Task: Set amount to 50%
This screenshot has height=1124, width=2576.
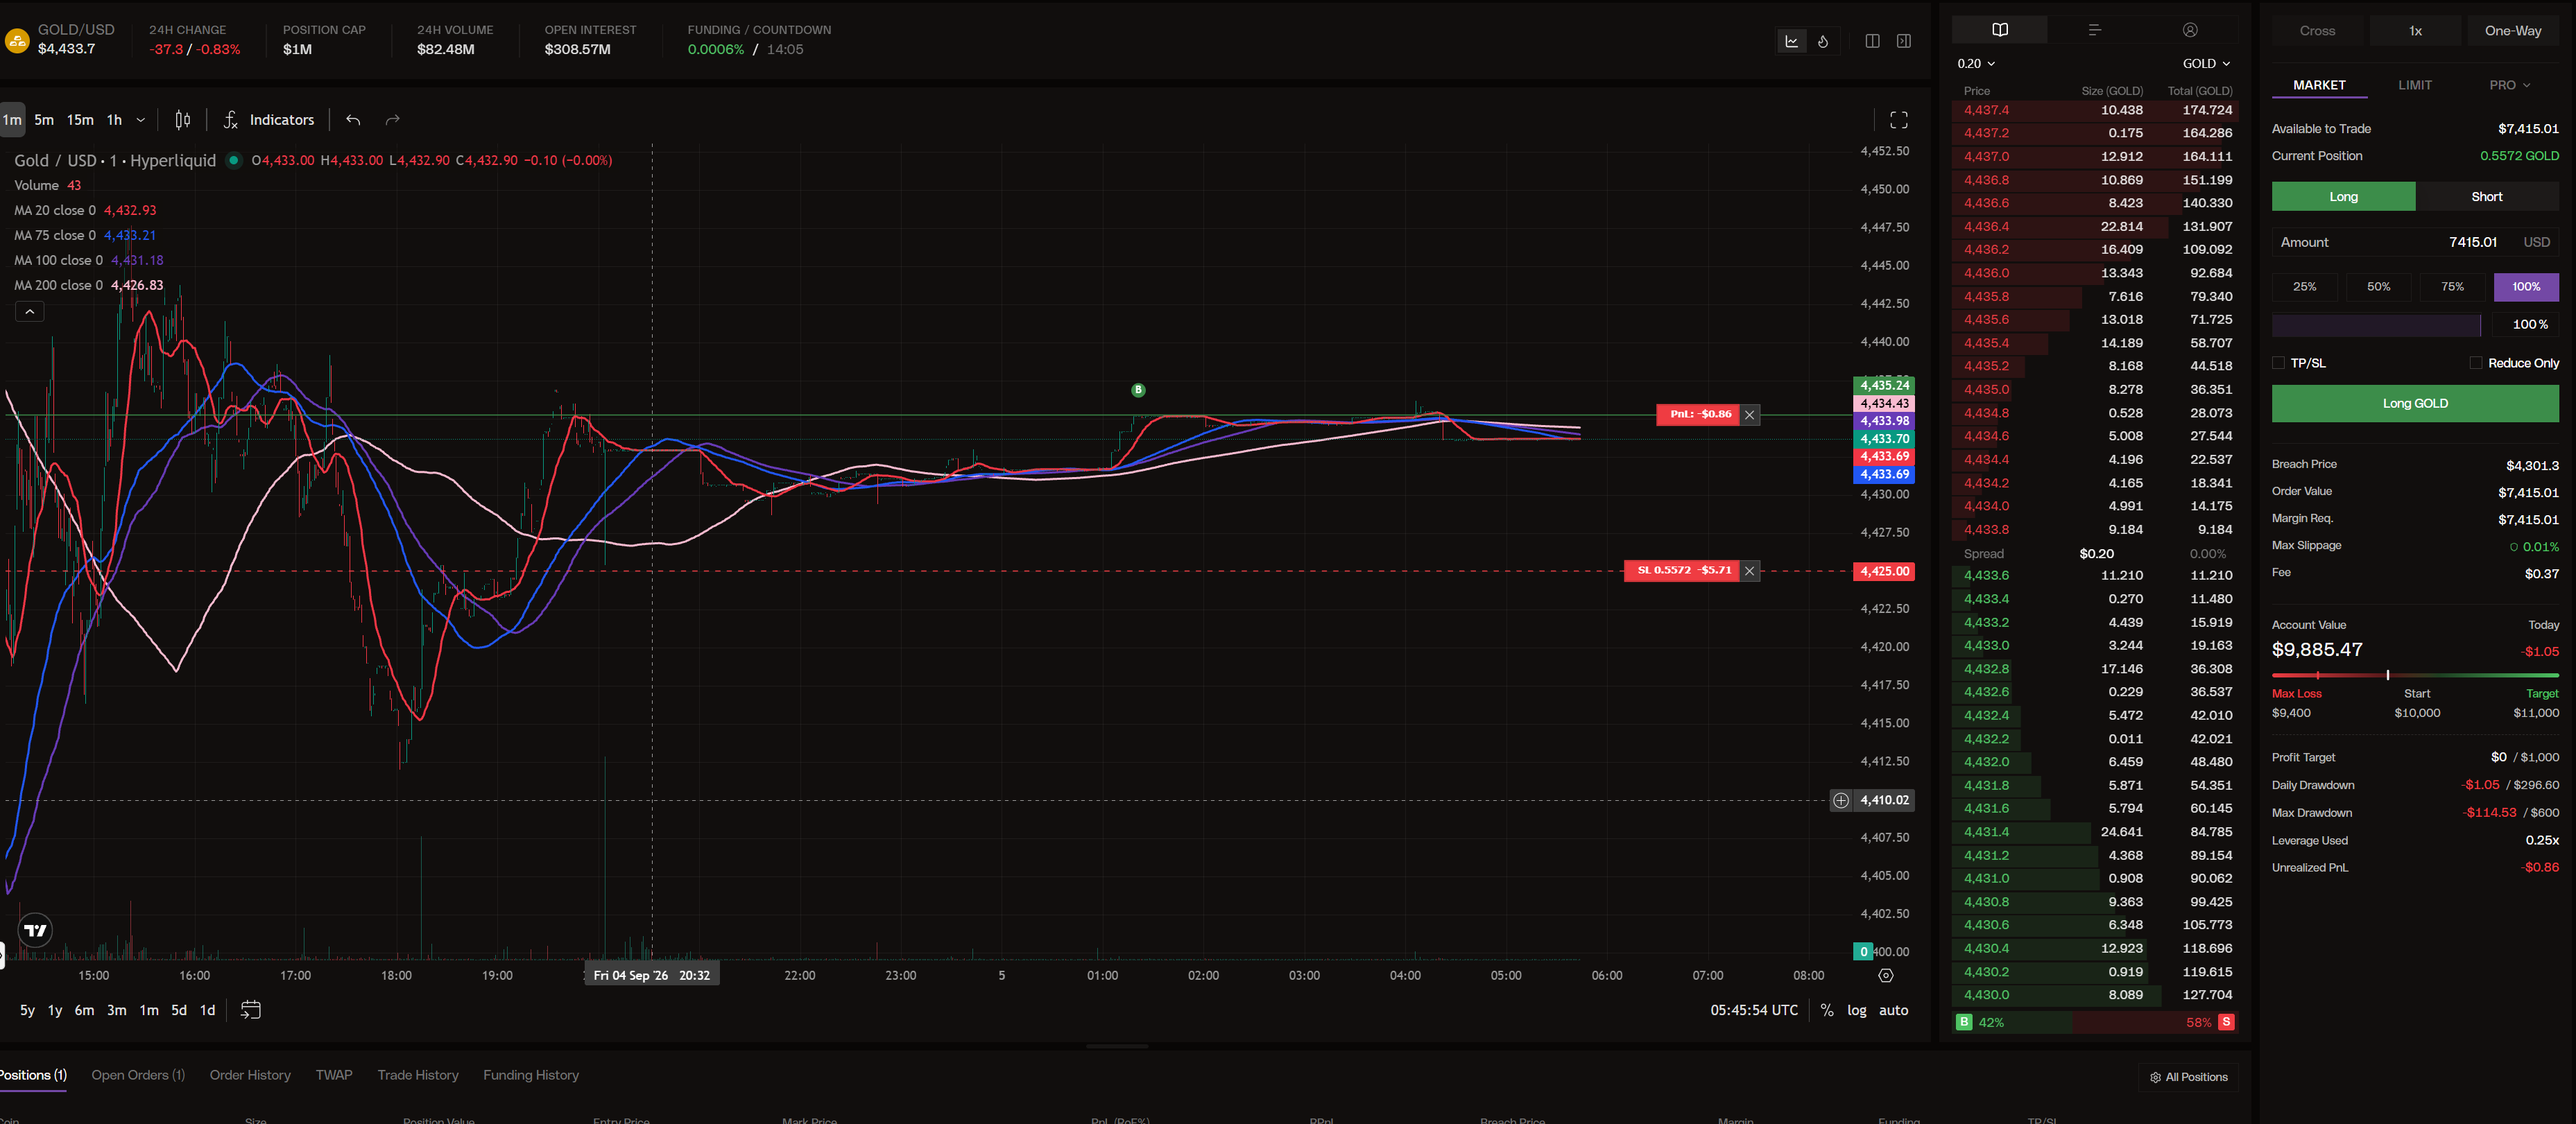Action: point(2379,287)
